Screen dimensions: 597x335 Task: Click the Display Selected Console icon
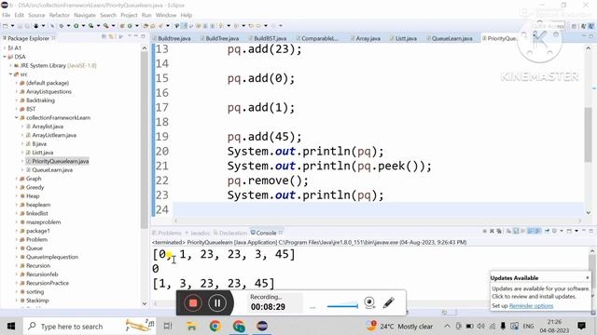[x=555, y=231]
